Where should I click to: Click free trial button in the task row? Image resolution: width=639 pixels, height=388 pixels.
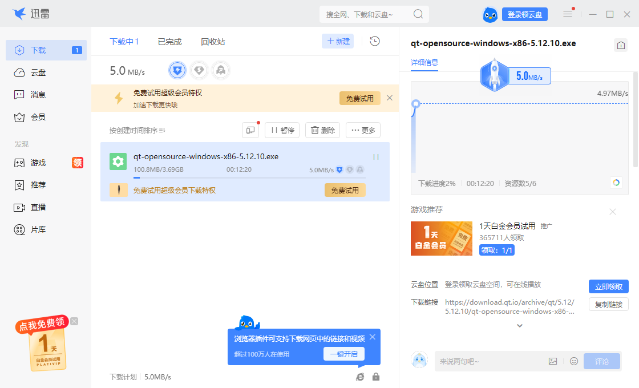coord(345,190)
